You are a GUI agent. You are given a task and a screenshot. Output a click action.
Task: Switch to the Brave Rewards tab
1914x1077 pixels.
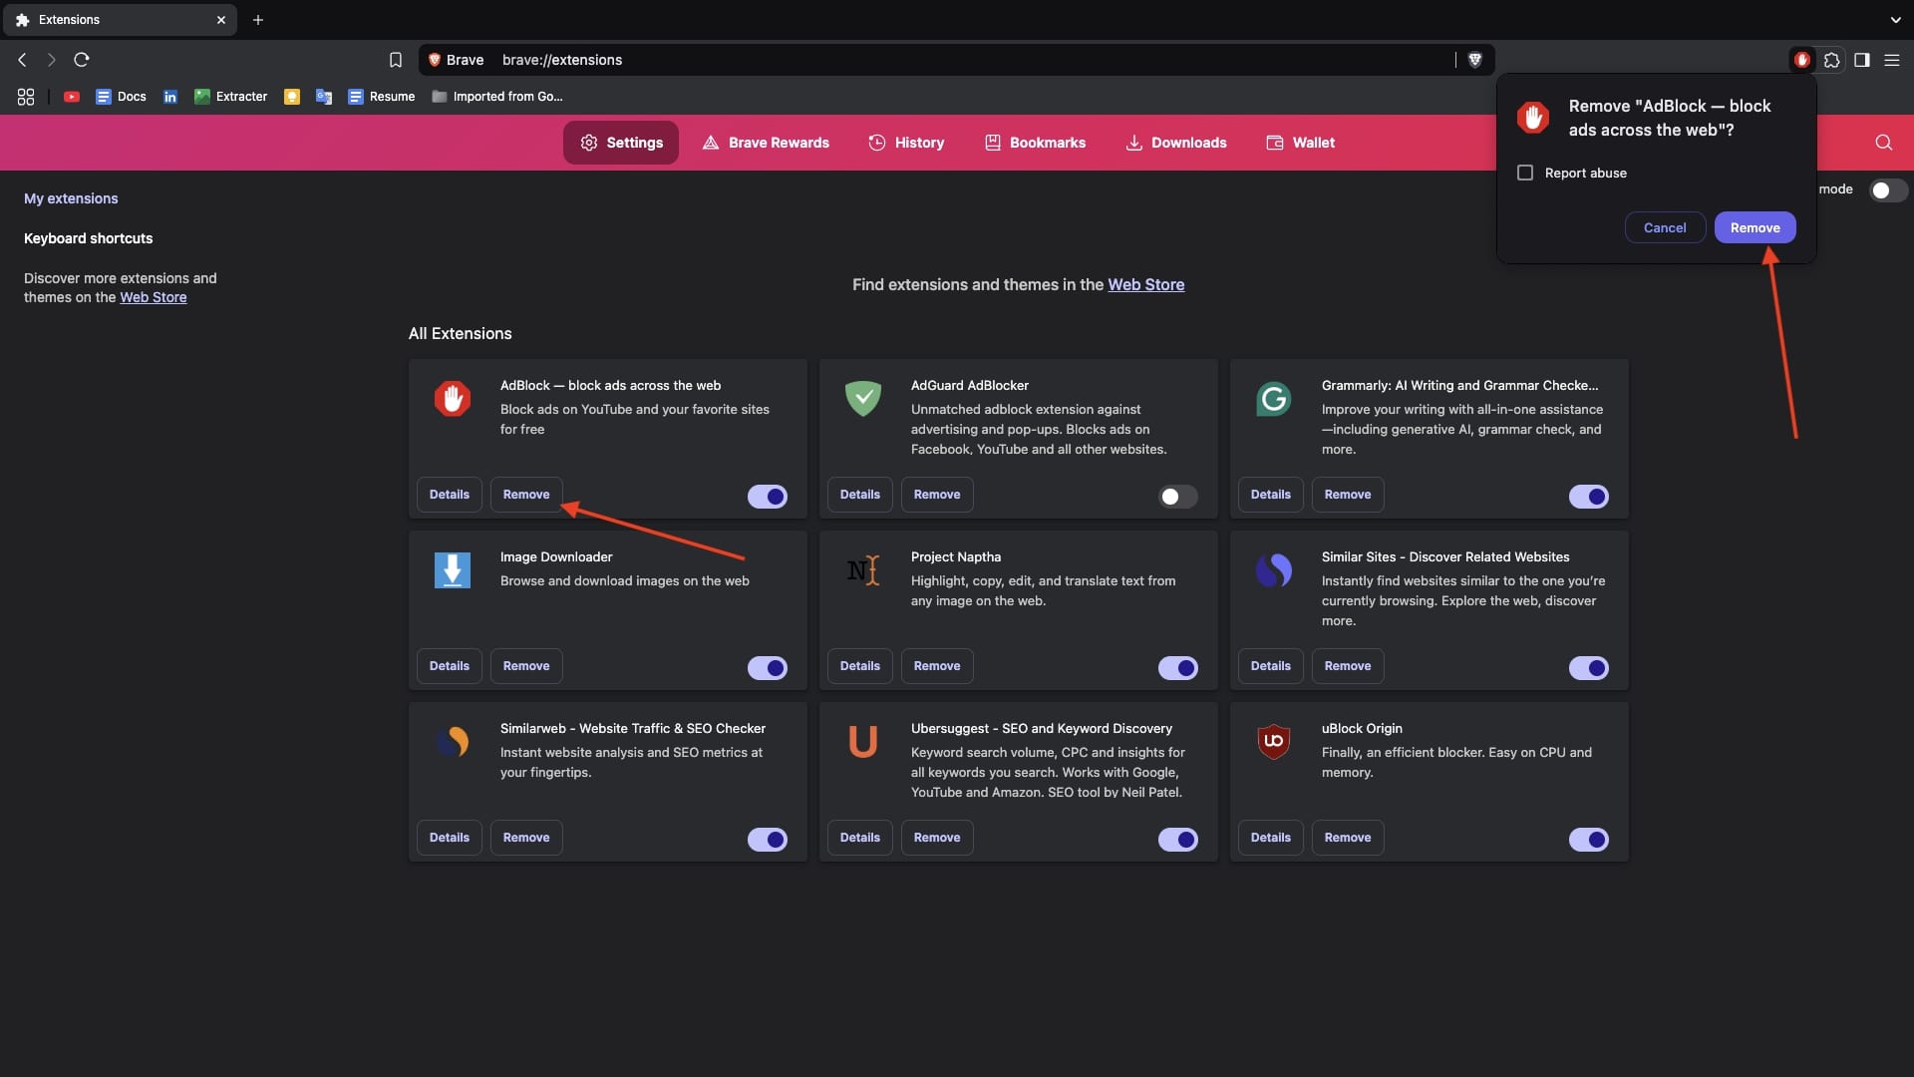(766, 143)
